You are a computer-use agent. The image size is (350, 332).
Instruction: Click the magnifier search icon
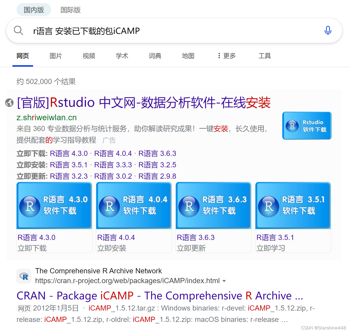[18, 30]
